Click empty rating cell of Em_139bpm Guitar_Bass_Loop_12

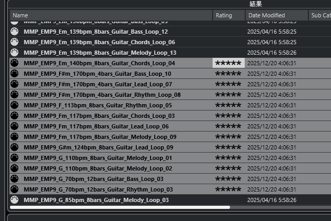tap(228, 32)
